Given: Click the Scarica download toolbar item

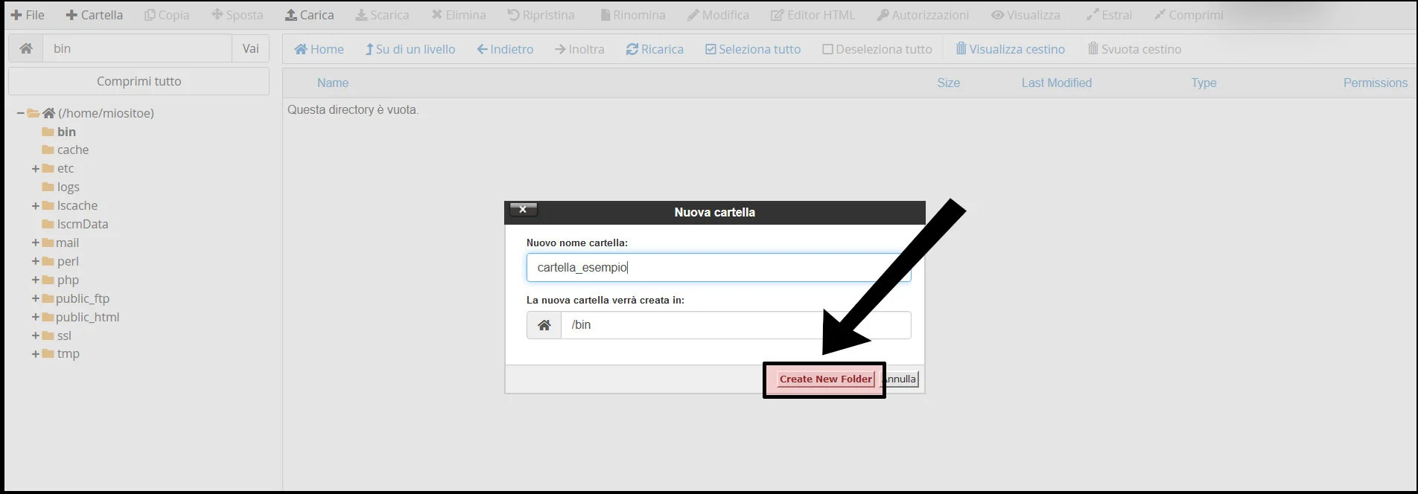Looking at the screenshot, I should 382,15.
